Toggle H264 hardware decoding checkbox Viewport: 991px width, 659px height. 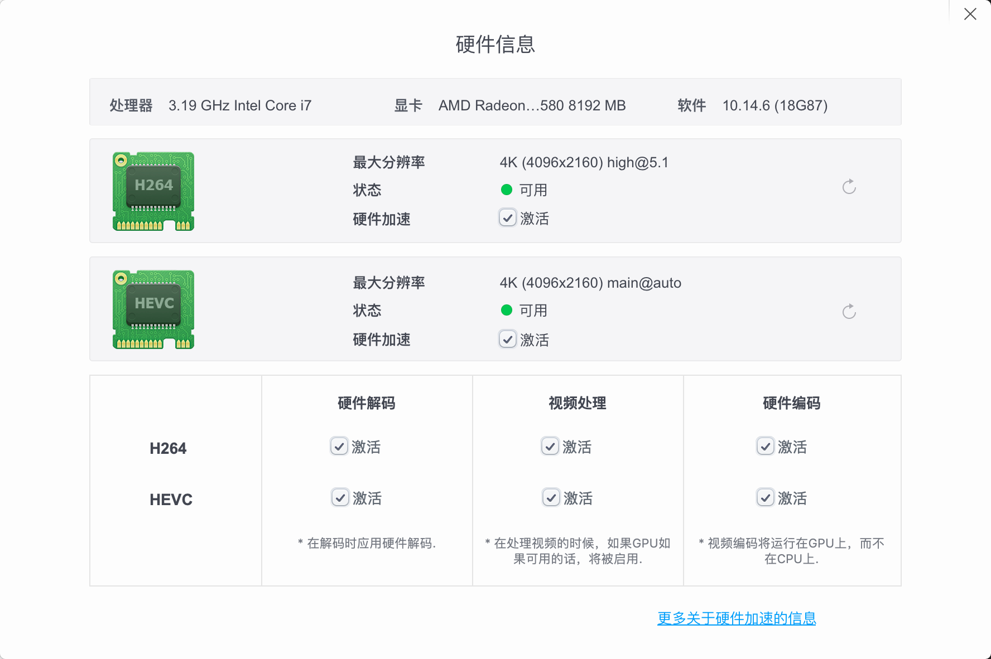click(x=339, y=446)
